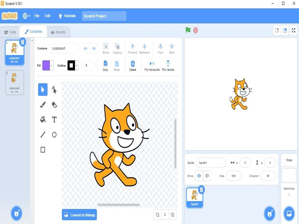Open Choose a Sprite button
The height and width of the screenshot is (224, 299).
[x=269, y=213]
